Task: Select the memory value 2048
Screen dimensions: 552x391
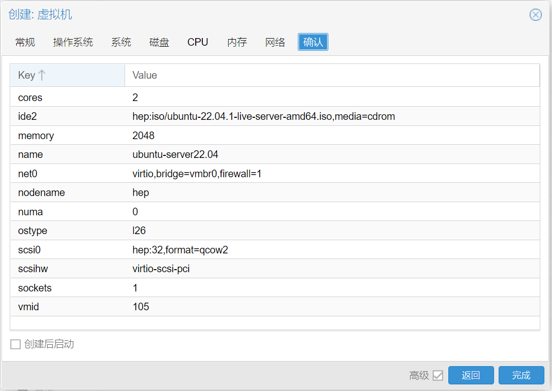Action: [x=143, y=136]
